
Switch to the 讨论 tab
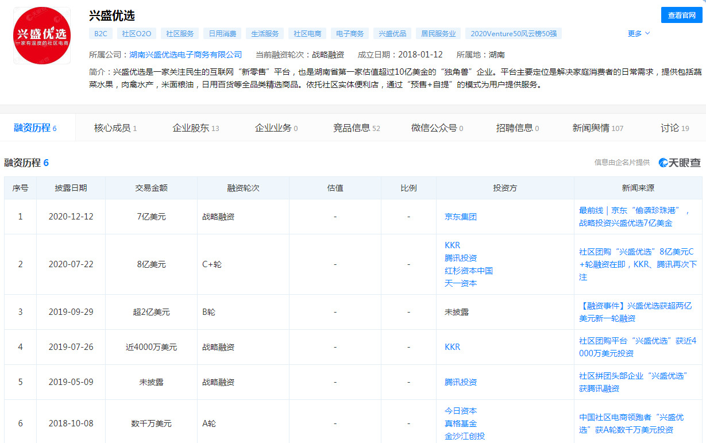point(675,128)
